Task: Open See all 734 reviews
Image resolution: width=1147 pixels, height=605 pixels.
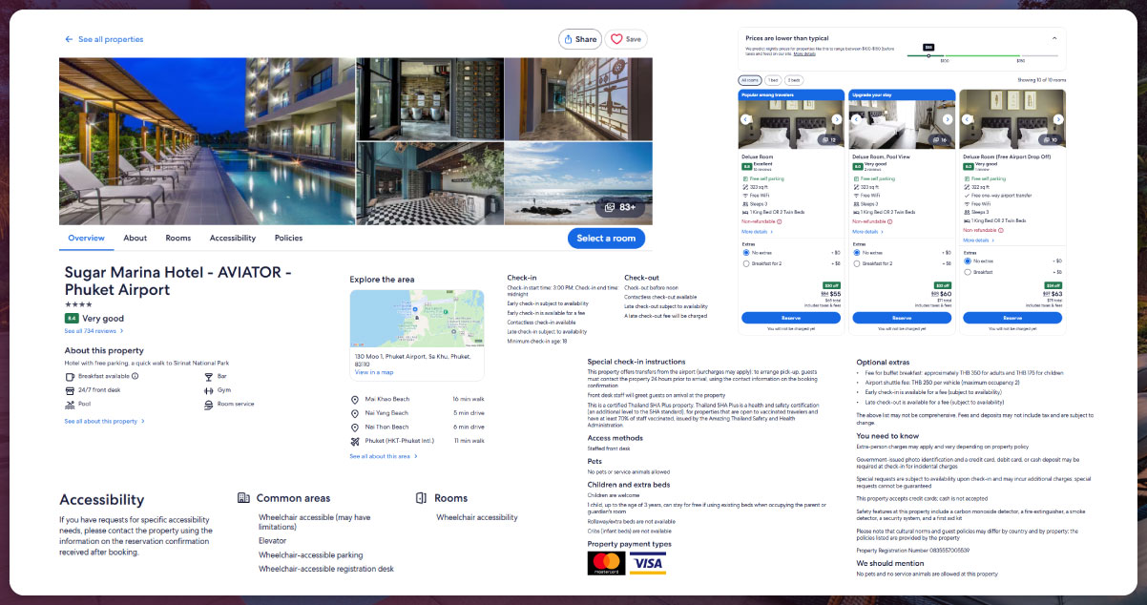Action: 94,331
